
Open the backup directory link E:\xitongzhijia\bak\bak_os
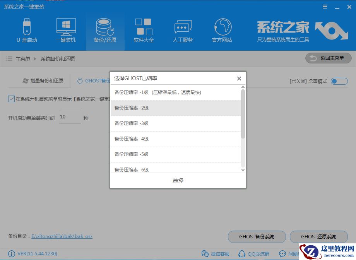[62, 236]
